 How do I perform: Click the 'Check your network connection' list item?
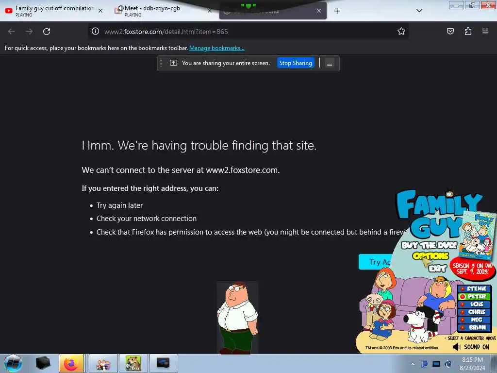(x=147, y=219)
